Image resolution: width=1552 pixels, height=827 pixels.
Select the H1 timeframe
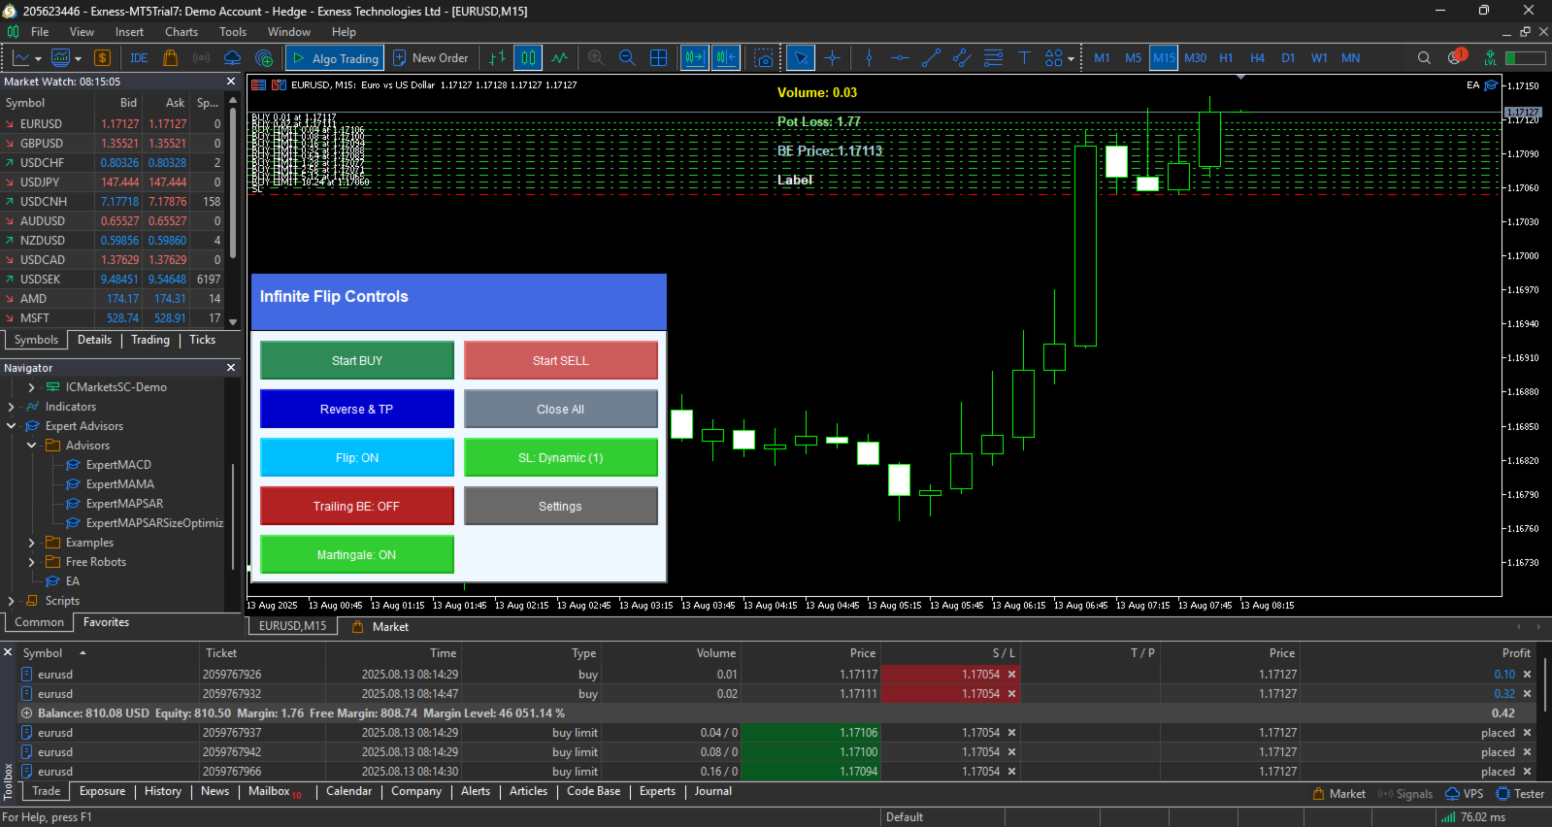coord(1226,58)
